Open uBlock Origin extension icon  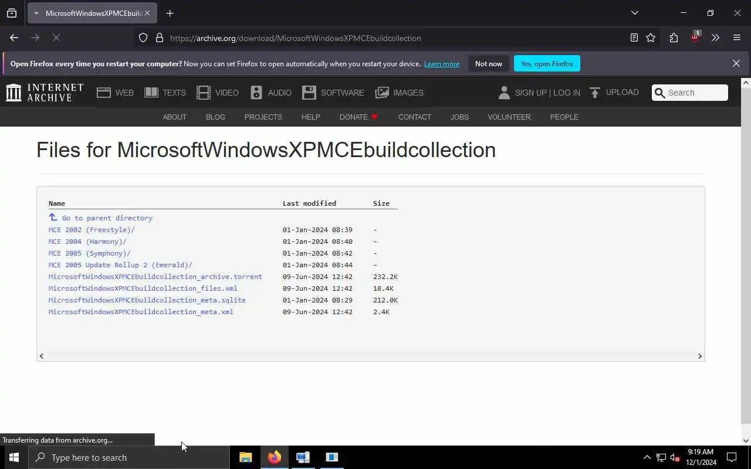click(695, 37)
